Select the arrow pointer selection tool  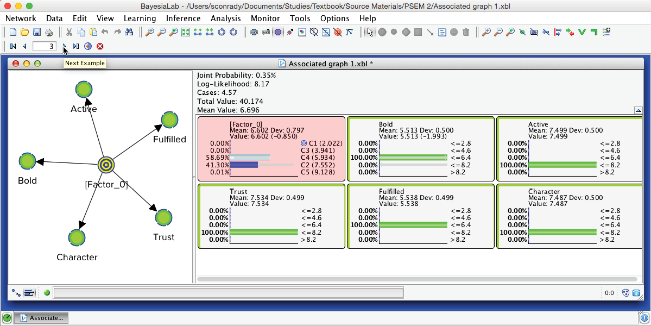click(370, 33)
